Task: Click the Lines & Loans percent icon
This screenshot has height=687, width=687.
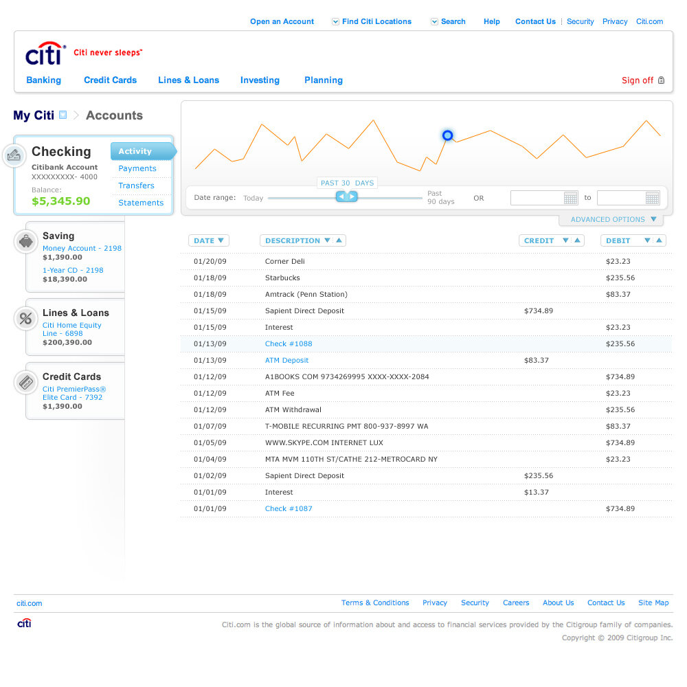Action: (26, 319)
